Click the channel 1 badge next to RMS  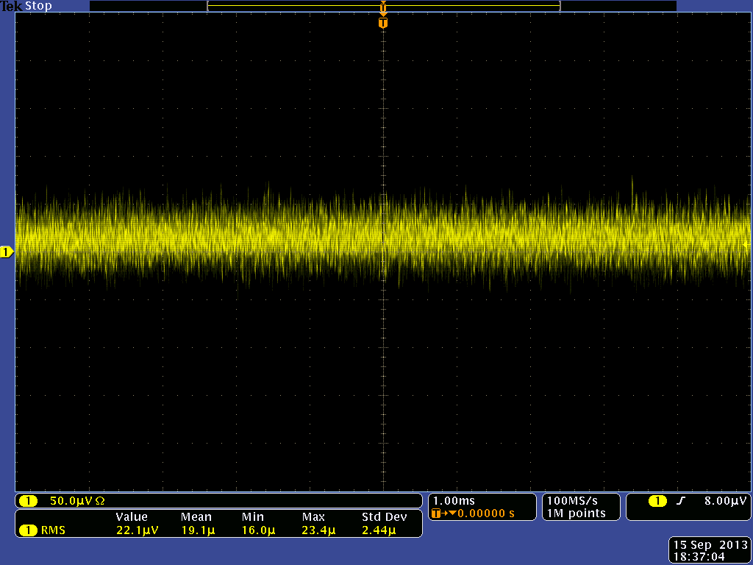[28, 530]
